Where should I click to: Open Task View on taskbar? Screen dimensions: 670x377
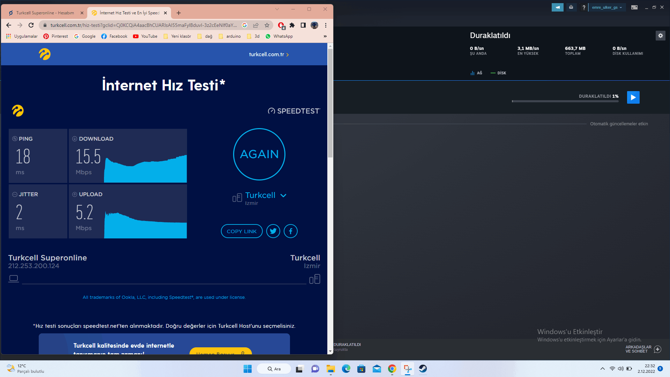click(299, 369)
